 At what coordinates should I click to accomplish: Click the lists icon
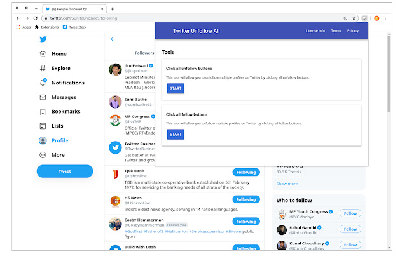click(43, 126)
